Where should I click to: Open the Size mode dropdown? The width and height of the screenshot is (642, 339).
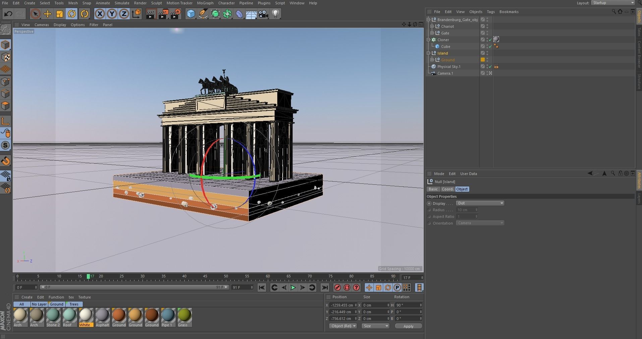375,326
